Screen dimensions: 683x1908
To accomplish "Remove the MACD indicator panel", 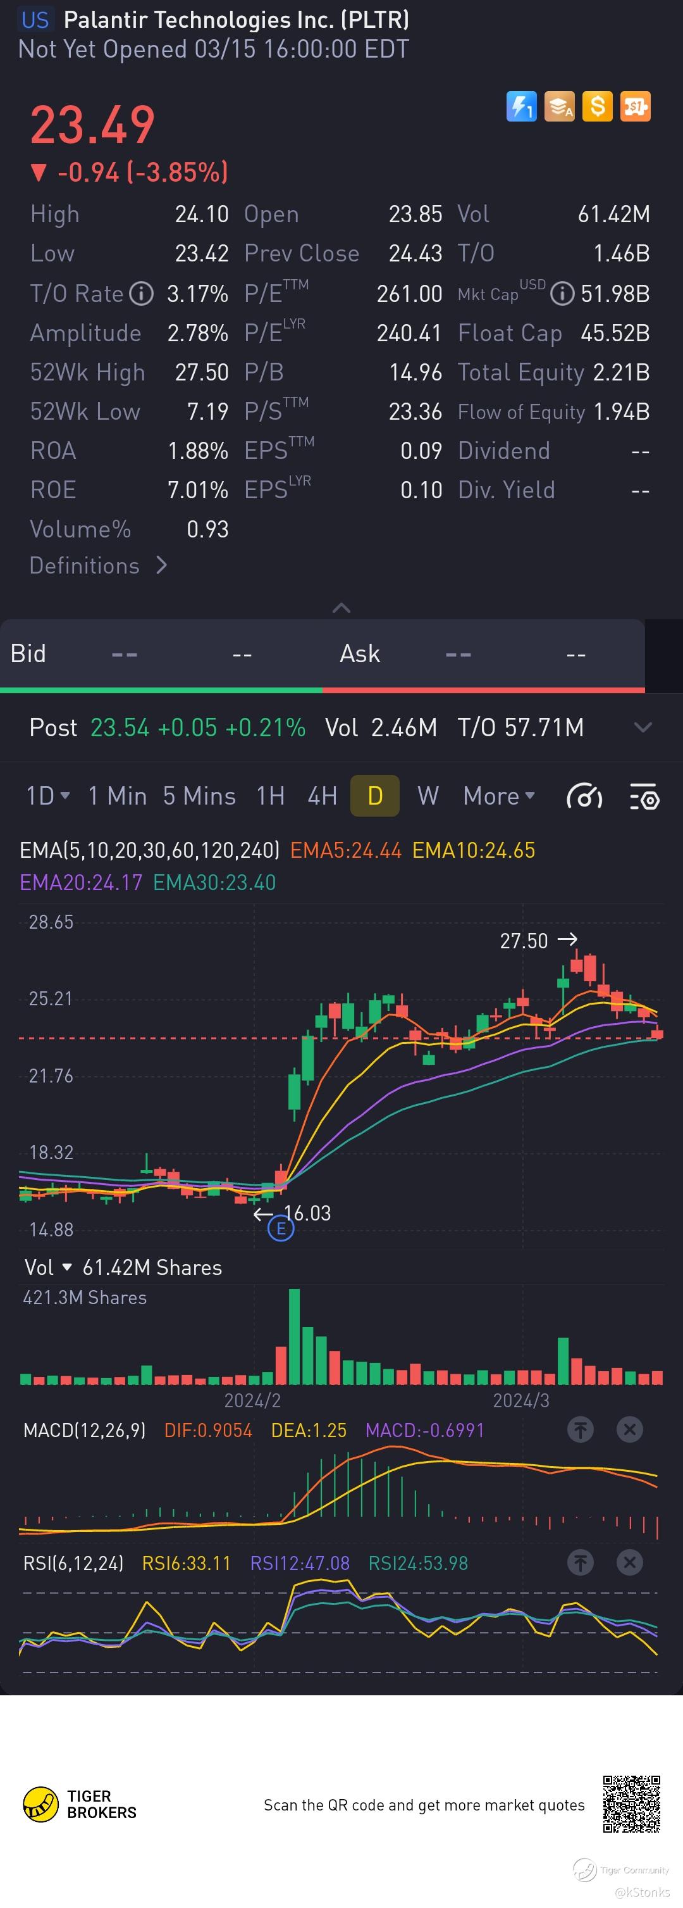I will 630,1429.
